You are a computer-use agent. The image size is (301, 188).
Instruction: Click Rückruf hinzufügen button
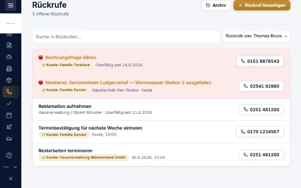262,5
